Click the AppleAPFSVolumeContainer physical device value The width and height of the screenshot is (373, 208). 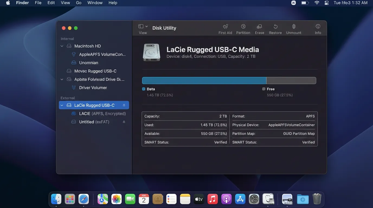click(x=292, y=125)
